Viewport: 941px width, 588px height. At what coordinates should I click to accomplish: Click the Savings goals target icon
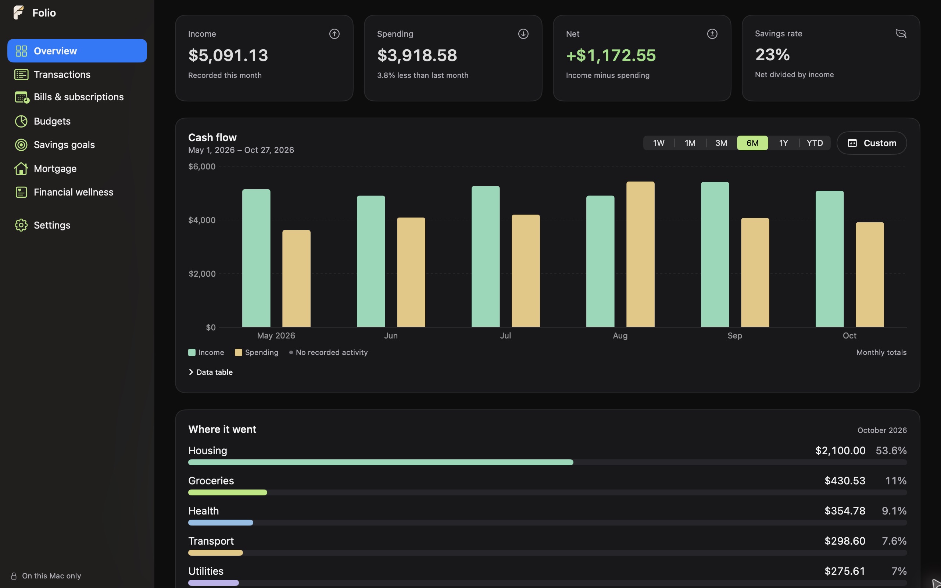coord(21,145)
